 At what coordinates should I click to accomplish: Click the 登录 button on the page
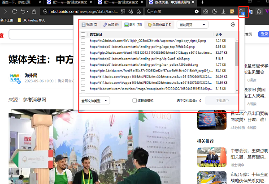[264, 34]
